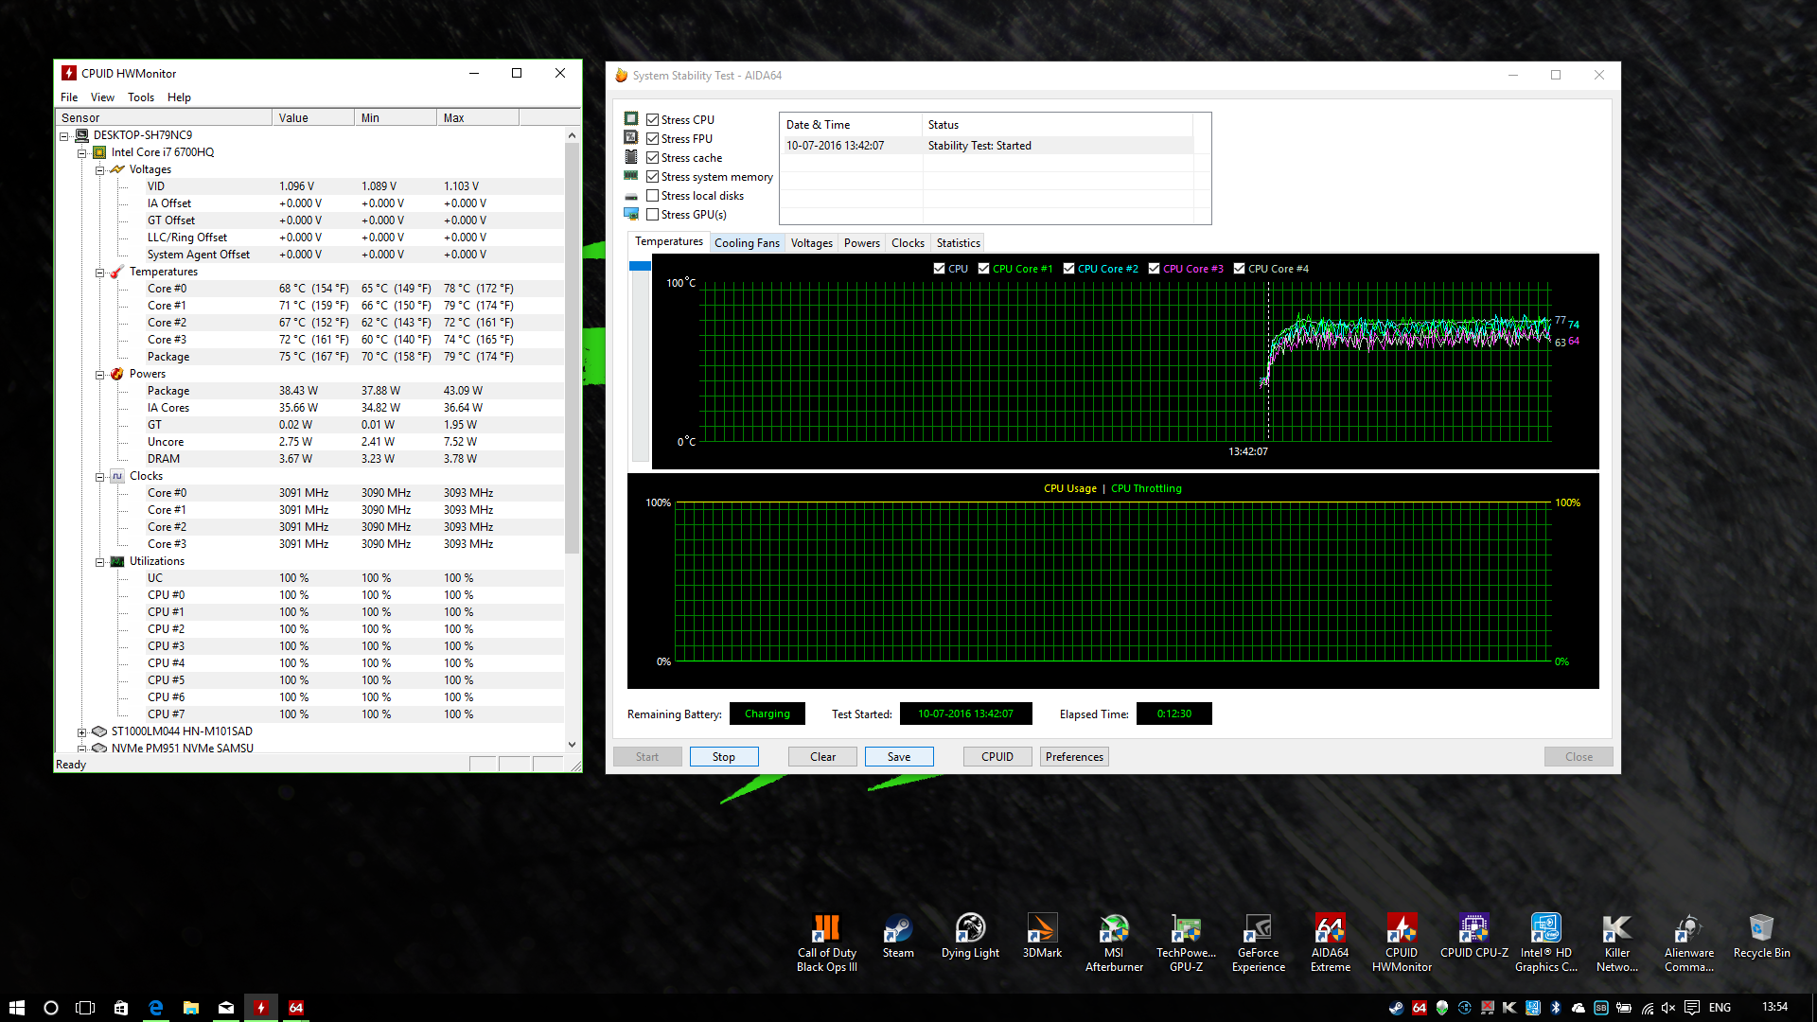Launch the AIDA64 Extreme desktop shortcut
1817x1022 pixels.
tap(1330, 943)
